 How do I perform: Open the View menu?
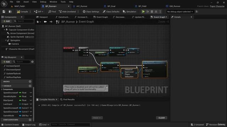(x=34, y=2)
